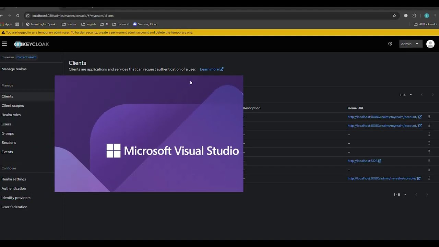Screen dimensions: 439x247
Task: Open Authentication in sidebar
Action: [x=14, y=188]
